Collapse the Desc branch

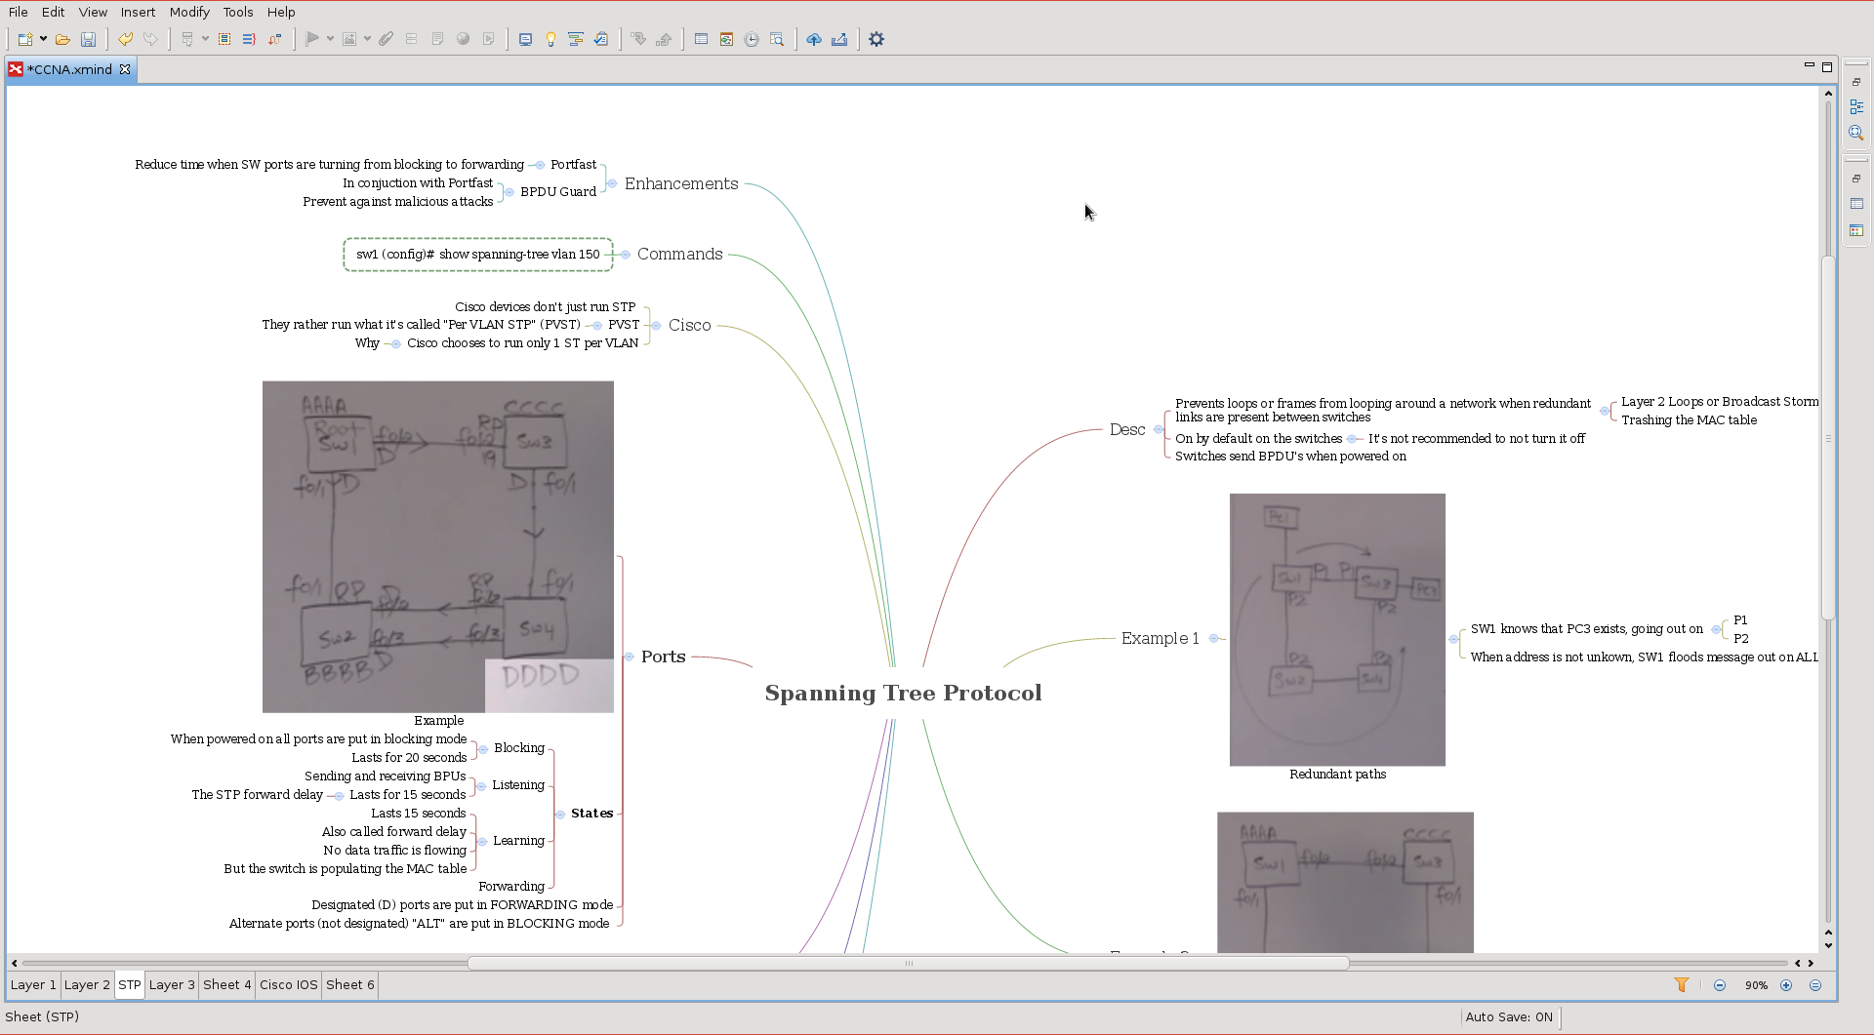click(x=1159, y=429)
